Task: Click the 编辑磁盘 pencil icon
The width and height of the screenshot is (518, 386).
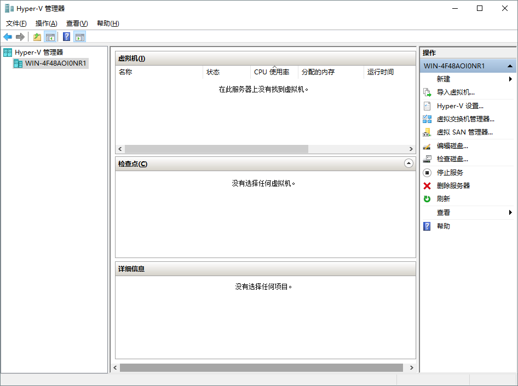Action: tap(427, 146)
